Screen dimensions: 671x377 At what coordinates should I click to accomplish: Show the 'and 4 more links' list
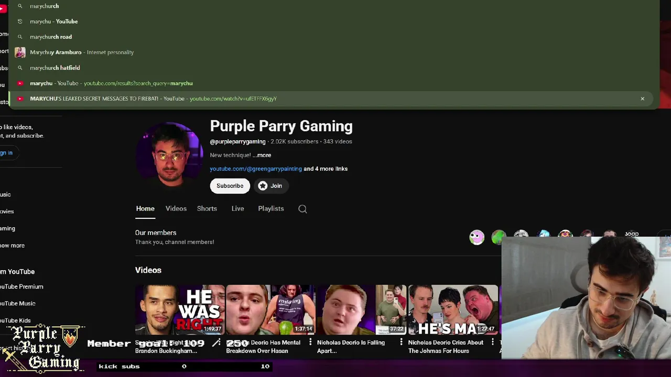326,169
